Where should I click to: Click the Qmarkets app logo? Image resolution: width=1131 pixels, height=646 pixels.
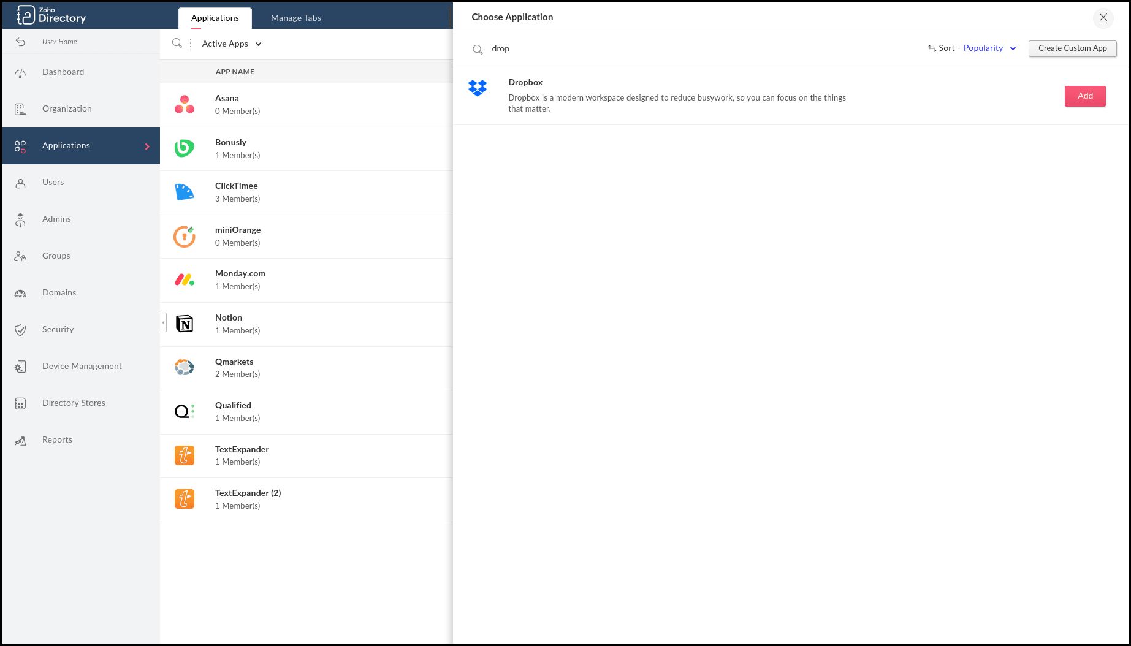click(x=185, y=367)
